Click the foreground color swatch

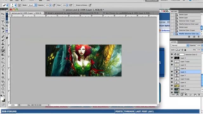(x=2, y=99)
